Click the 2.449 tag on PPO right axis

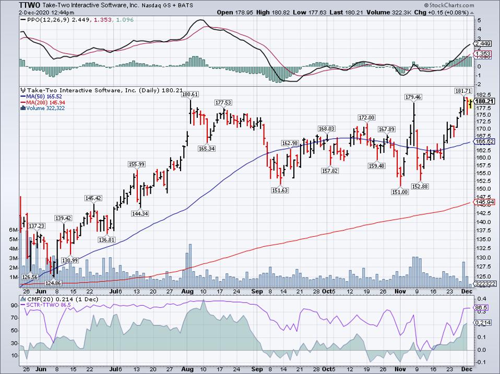(483, 43)
